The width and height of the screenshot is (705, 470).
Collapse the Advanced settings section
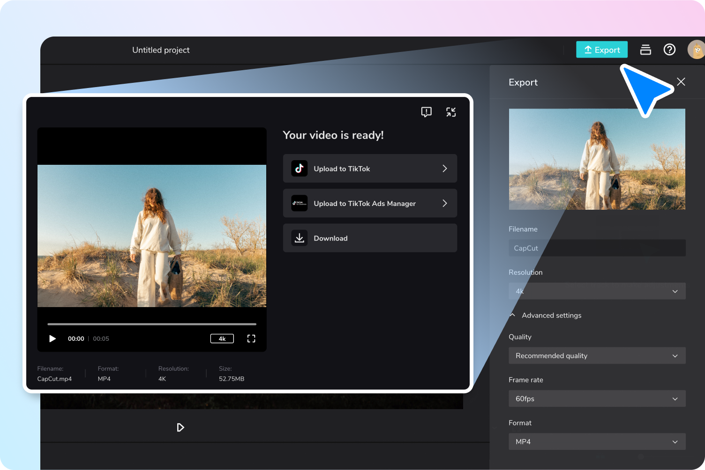point(546,316)
